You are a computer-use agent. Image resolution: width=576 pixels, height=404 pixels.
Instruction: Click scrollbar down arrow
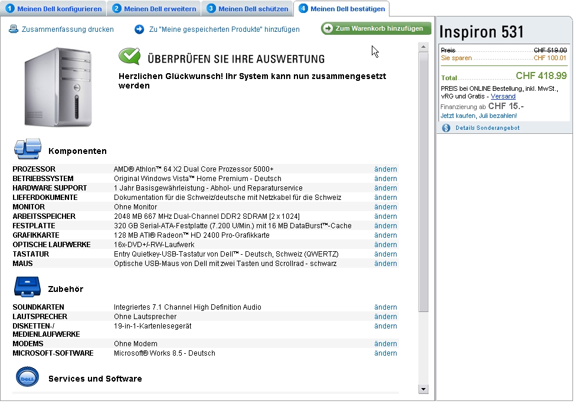tap(423, 389)
